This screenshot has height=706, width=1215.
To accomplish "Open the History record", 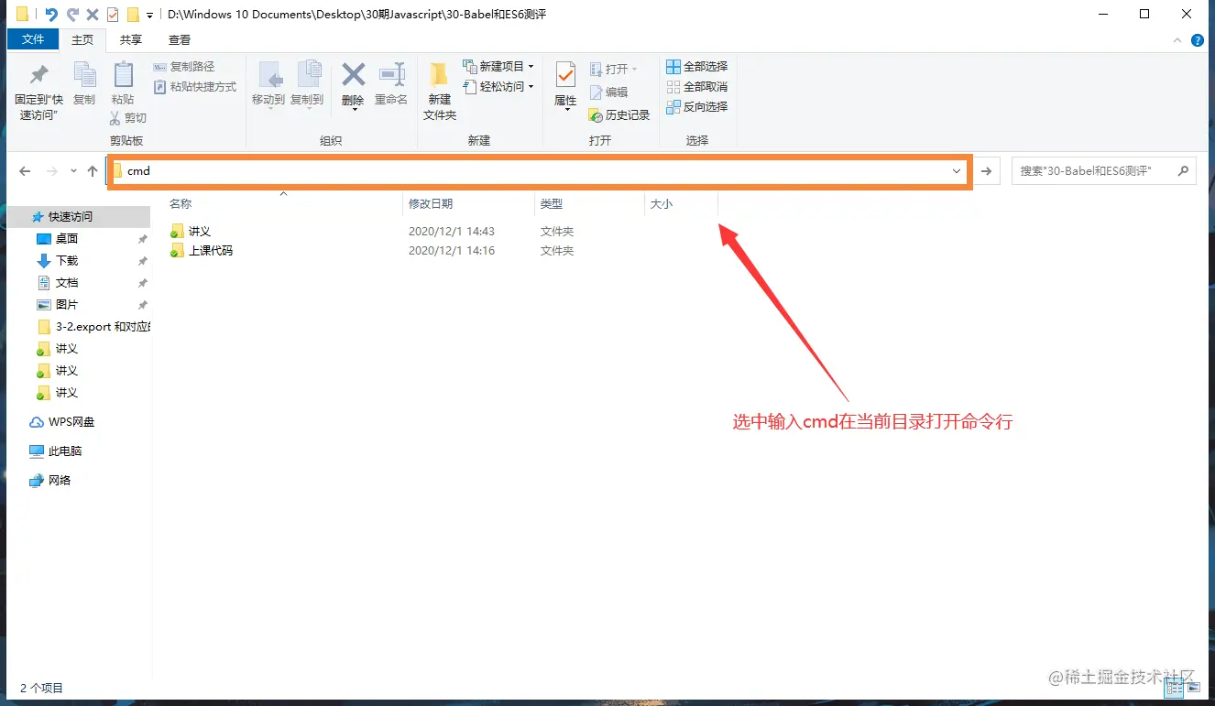I will [x=619, y=115].
